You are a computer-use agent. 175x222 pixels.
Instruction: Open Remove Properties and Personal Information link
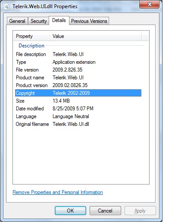point(58,192)
